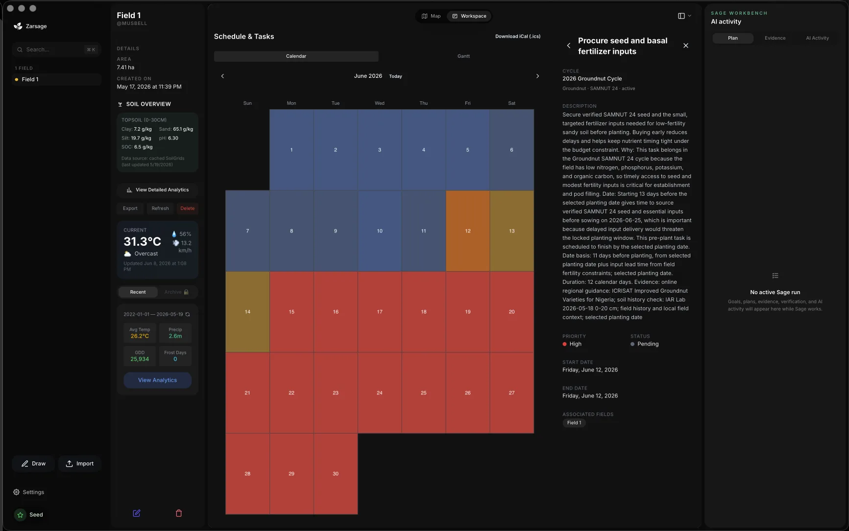Click Download iCal (.ics) link

pos(518,37)
